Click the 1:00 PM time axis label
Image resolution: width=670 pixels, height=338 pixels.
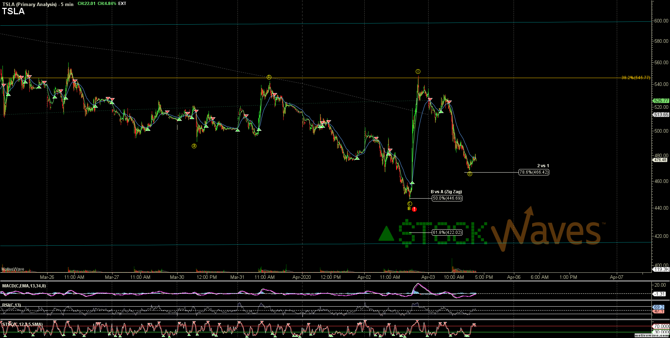[568, 277]
